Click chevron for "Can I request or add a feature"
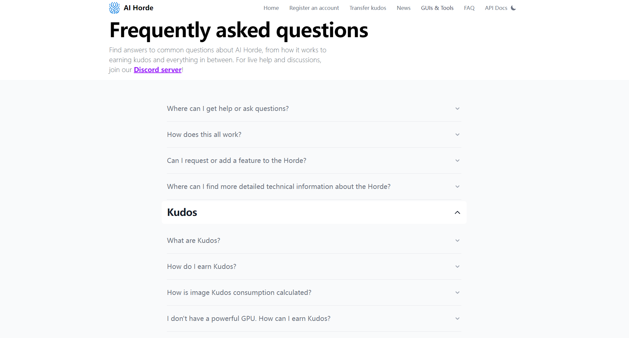The image size is (629, 338). [457, 161]
